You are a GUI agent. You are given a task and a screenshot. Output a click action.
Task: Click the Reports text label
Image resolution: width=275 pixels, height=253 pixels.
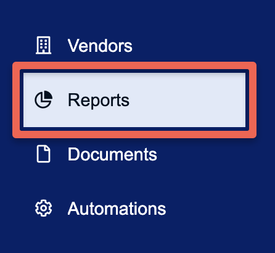pyautogui.click(x=99, y=100)
